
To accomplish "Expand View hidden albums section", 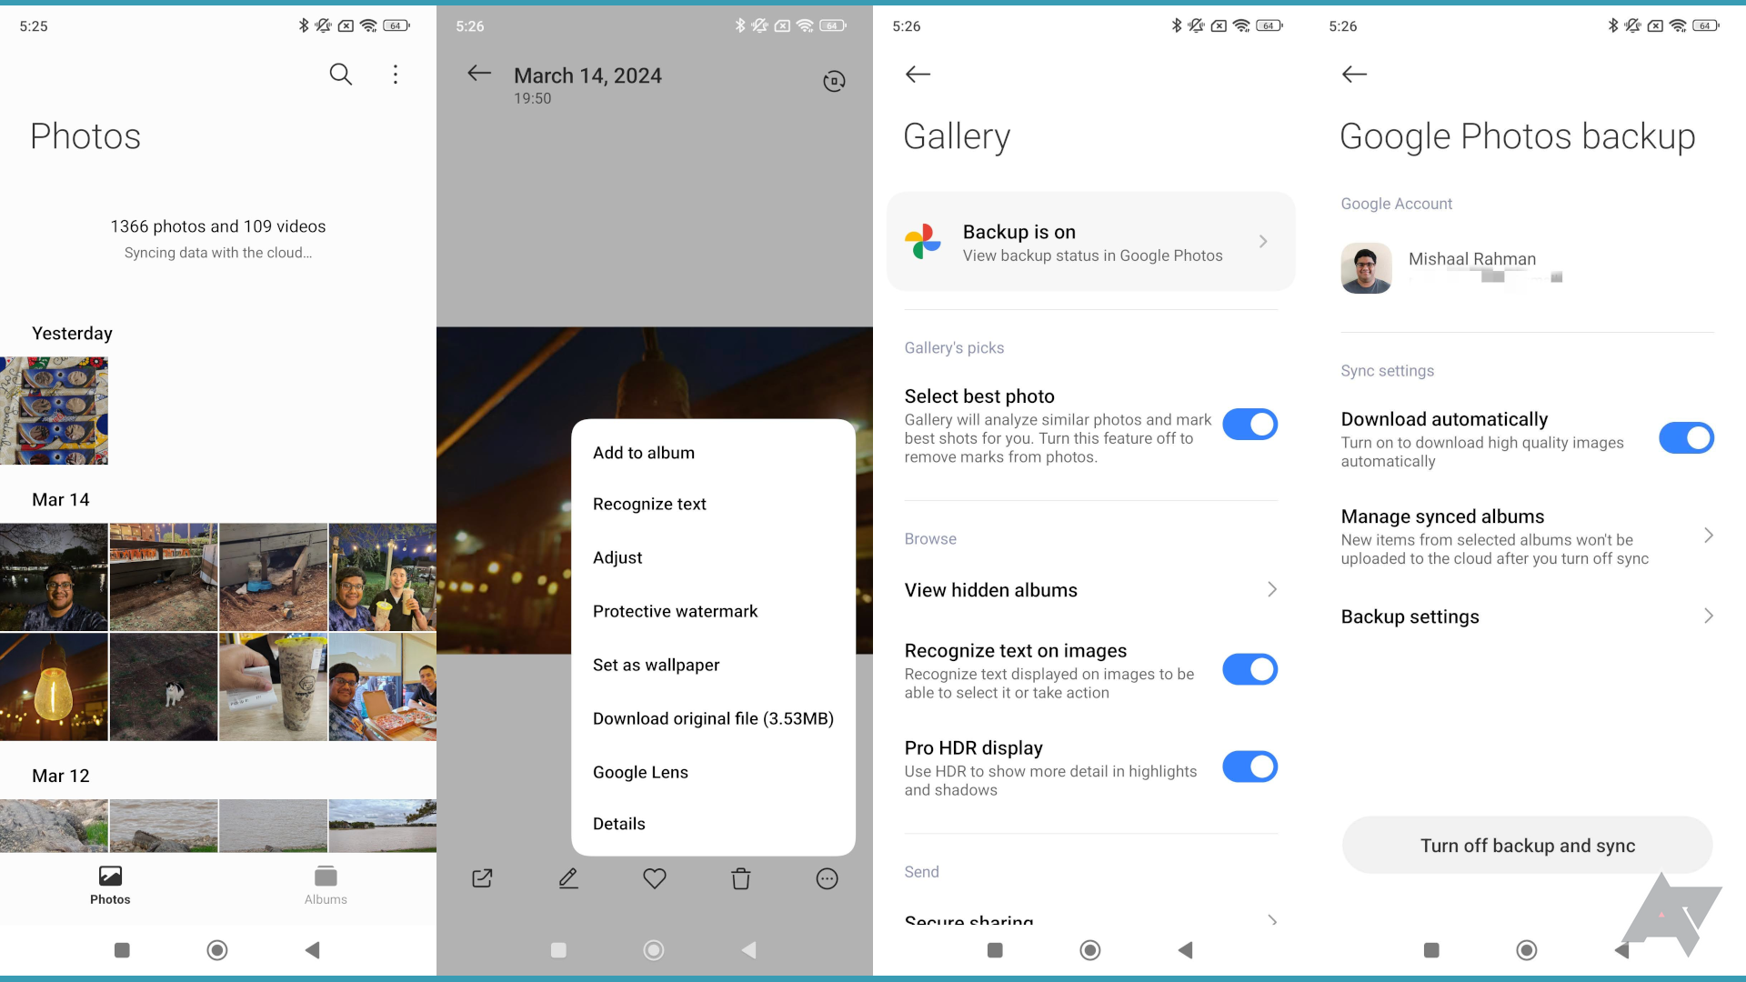I will click(x=1089, y=588).
